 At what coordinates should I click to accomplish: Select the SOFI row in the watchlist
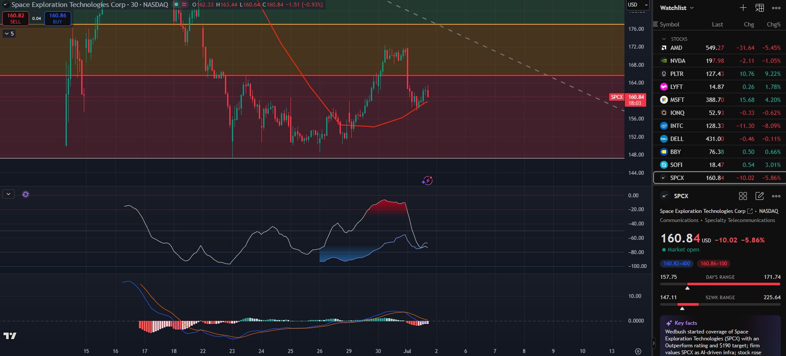(x=719, y=165)
